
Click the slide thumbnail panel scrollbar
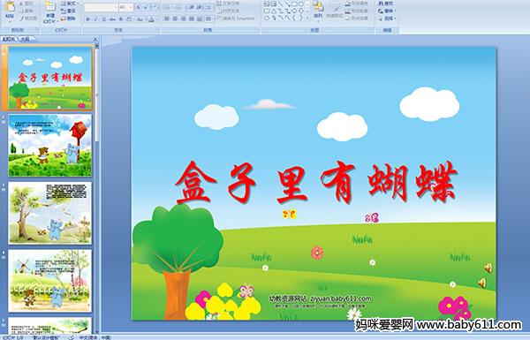pyautogui.click(x=97, y=189)
